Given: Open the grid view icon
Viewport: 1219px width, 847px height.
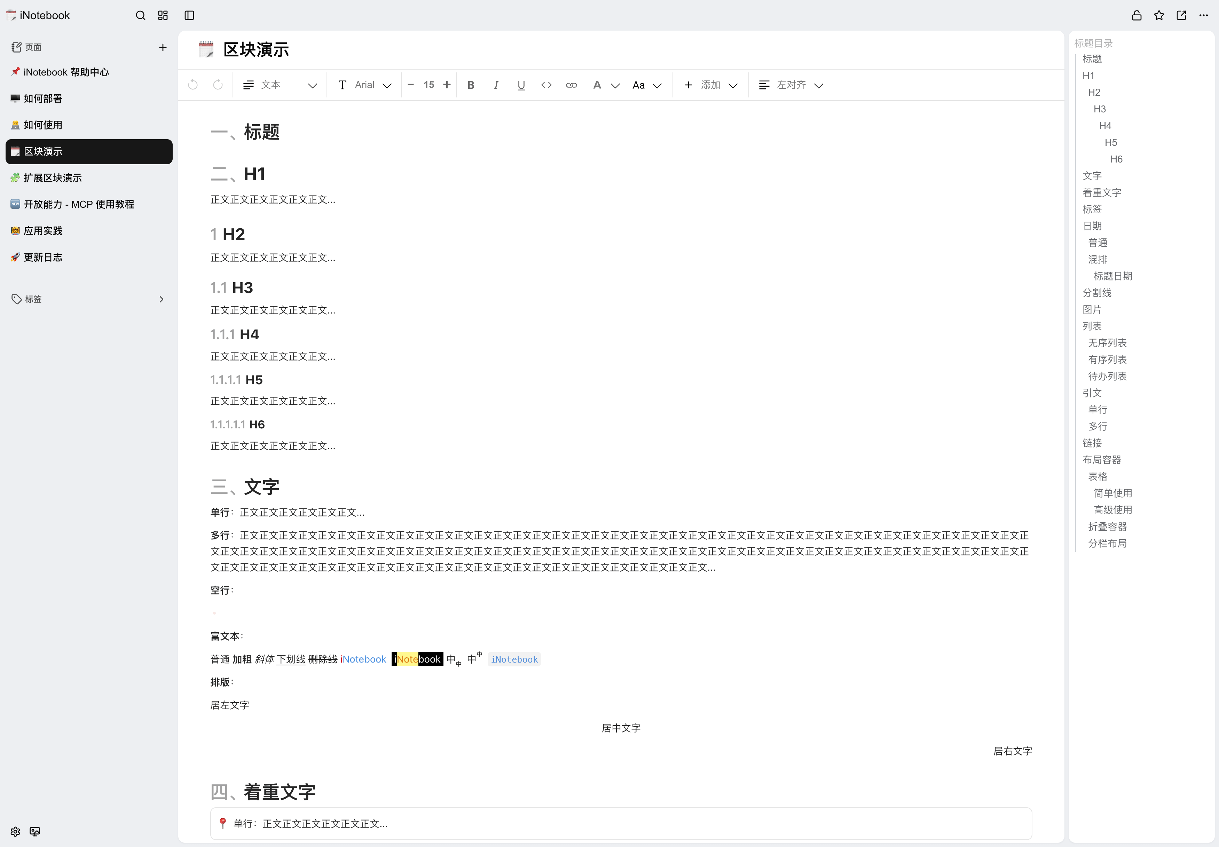Looking at the screenshot, I should click(163, 15).
